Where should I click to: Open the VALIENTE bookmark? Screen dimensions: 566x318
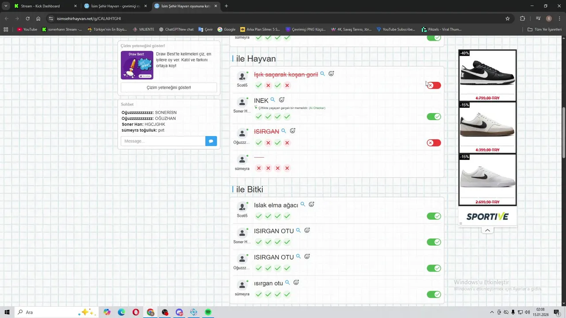point(144,30)
